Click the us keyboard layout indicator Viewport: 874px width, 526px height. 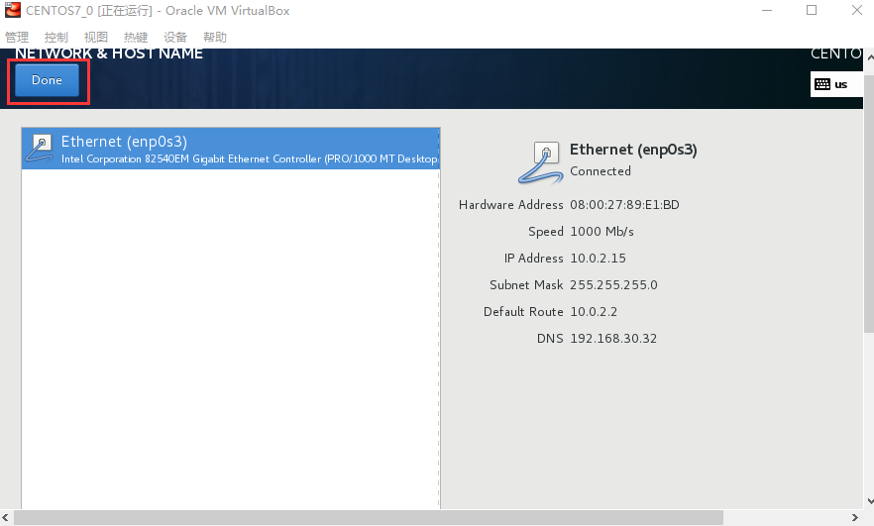coord(836,84)
